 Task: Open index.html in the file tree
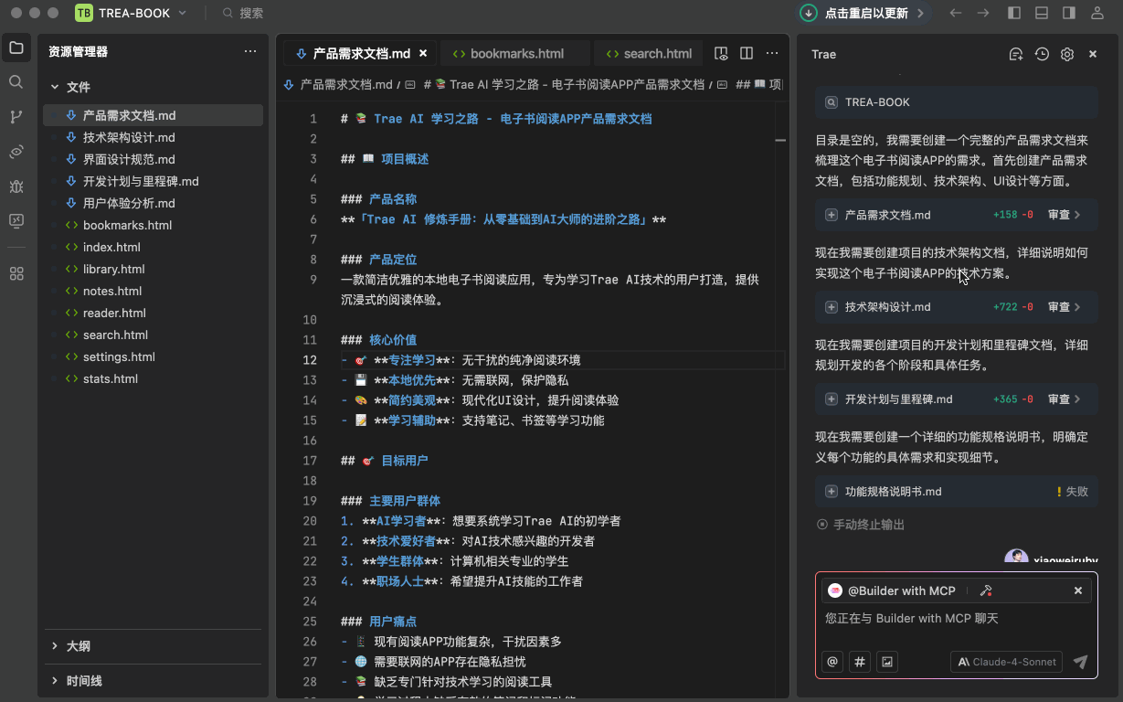(153, 247)
